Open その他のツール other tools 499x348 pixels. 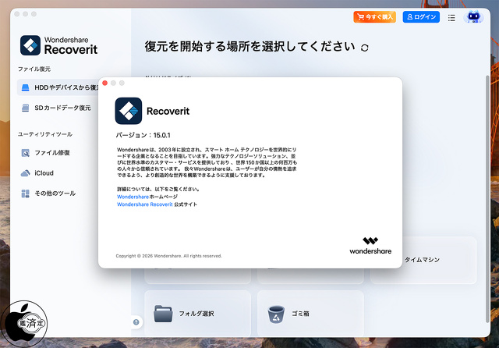coord(48,194)
